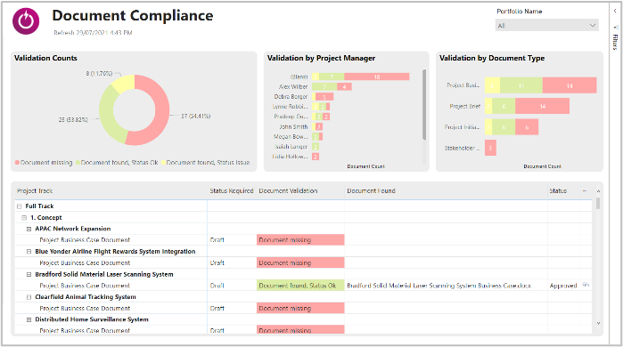Screen dimensions: 623x347
Task: Collapse Bradford Solid Material Laser Scanning System
Action: coord(29,274)
